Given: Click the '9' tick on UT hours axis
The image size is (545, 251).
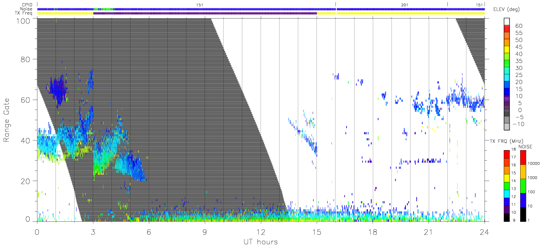Looking at the screenshot, I should pyautogui.click(x=205, y=232).
